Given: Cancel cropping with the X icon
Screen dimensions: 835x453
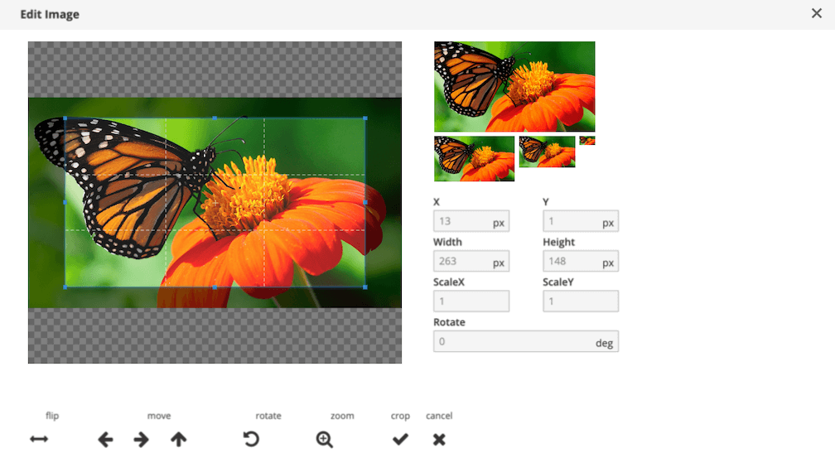Looking at the screenshot, I should [x=439, y=439].
